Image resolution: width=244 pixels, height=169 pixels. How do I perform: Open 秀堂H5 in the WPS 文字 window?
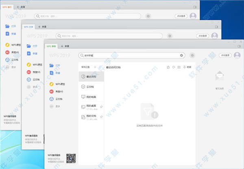pyautogui.click(x=33, y=72)
